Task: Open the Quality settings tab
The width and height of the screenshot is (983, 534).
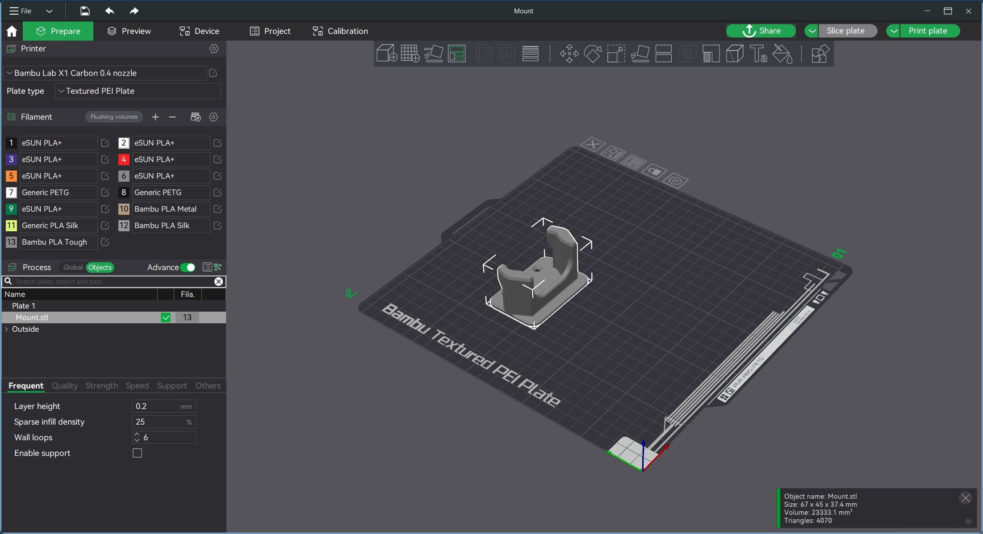Action: tap(65, 386)
